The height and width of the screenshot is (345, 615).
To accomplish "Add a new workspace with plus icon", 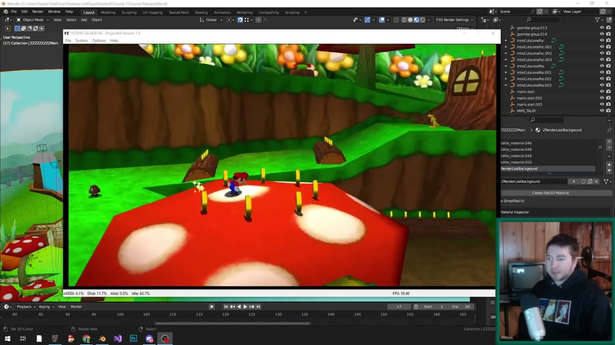I will pyautogui.click(x=306, y=12).
